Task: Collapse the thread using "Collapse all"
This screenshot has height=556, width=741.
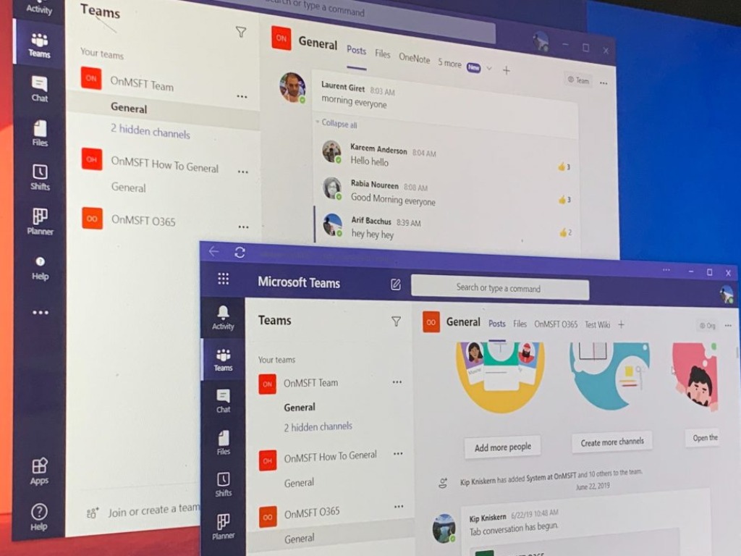Action: pos(336,124)
